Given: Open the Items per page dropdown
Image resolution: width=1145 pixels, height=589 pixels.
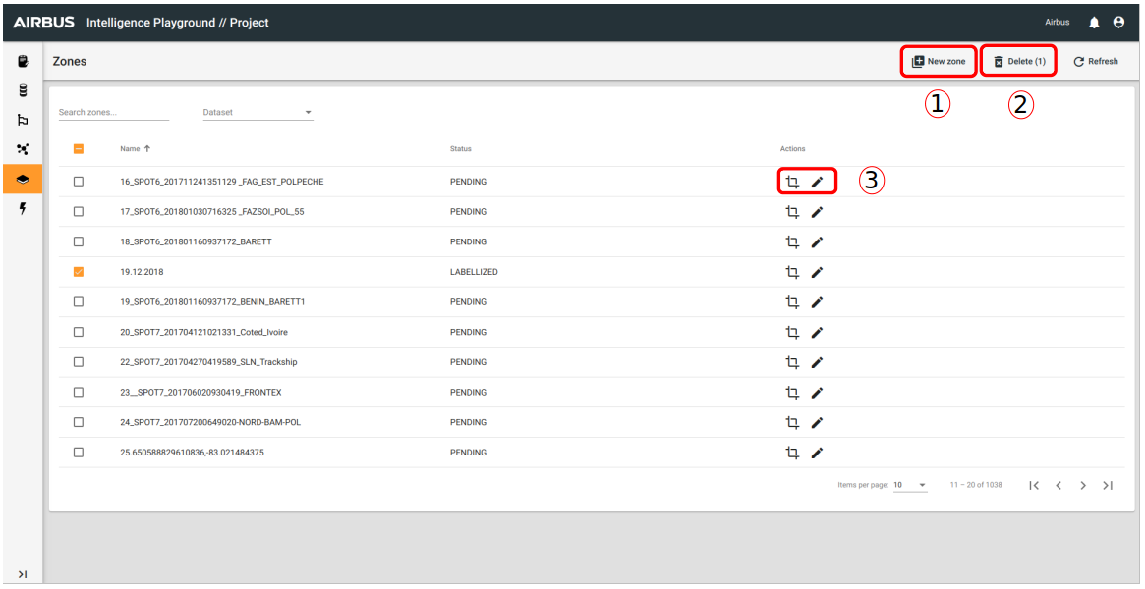Looking at the screenshot, I should coord(910,485).
